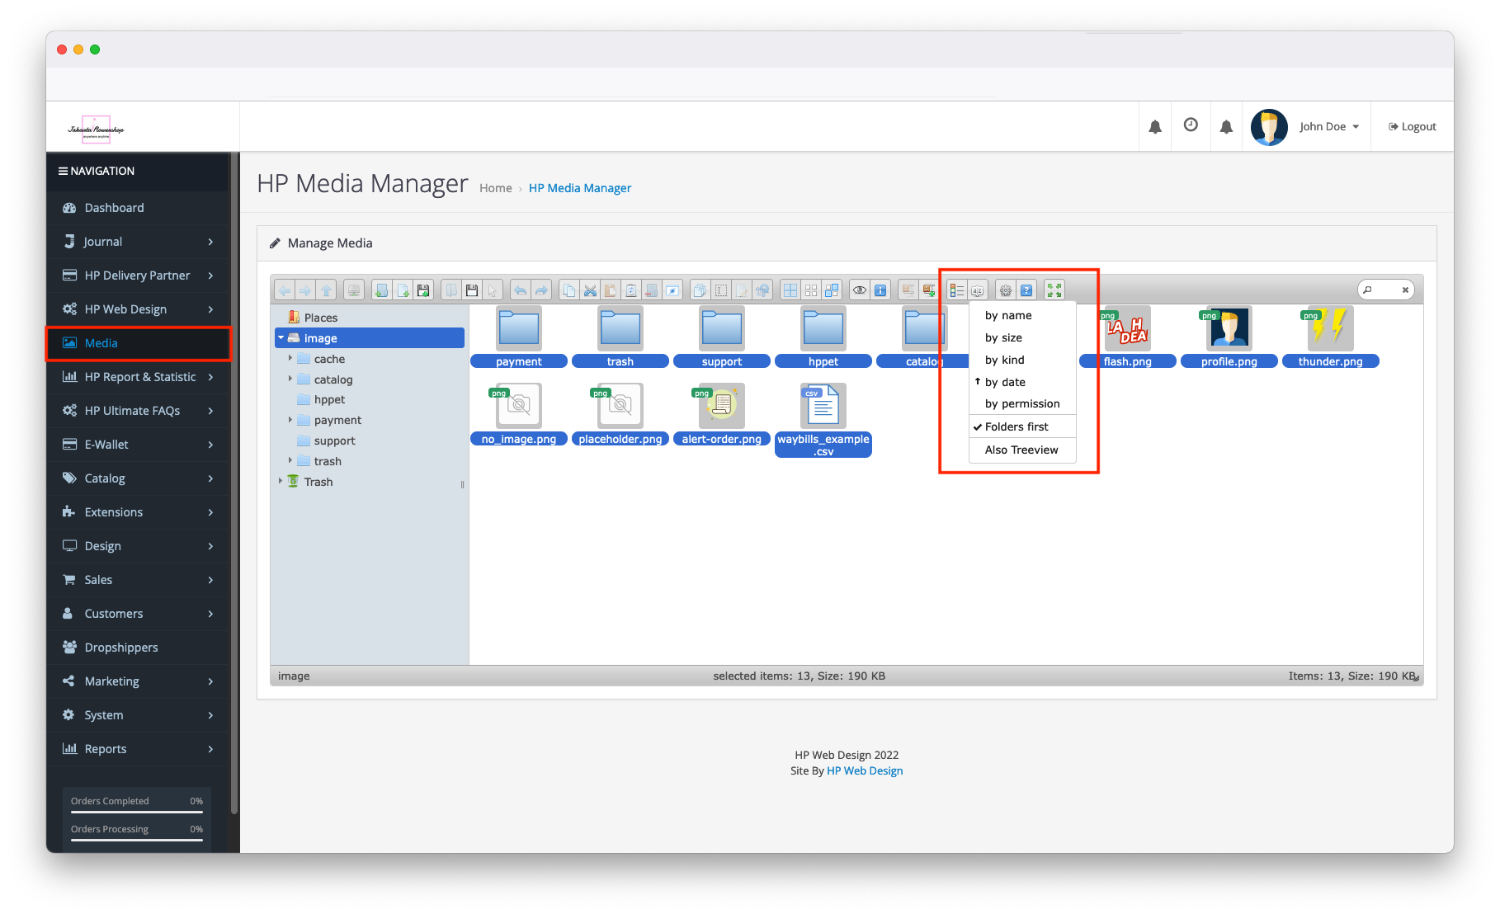1500x914 pixels.
Task: Click the upload files disk icon
Action: click(x=423, y=290)
